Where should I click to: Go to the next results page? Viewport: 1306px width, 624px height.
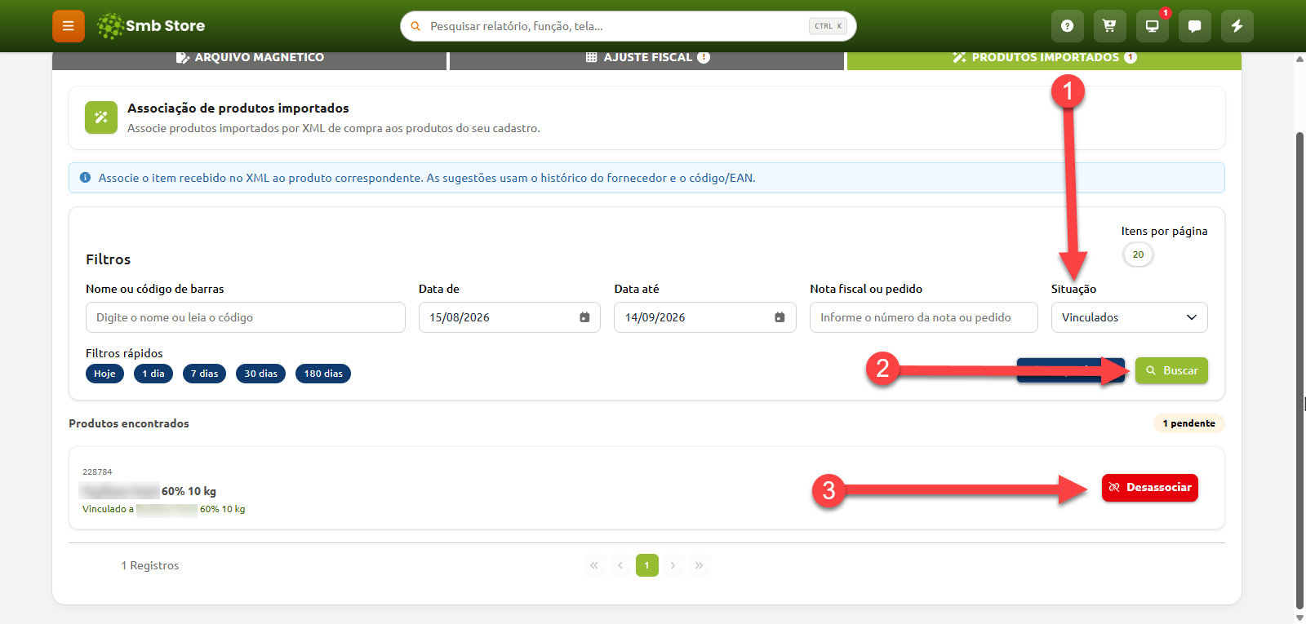coord(673,565)
